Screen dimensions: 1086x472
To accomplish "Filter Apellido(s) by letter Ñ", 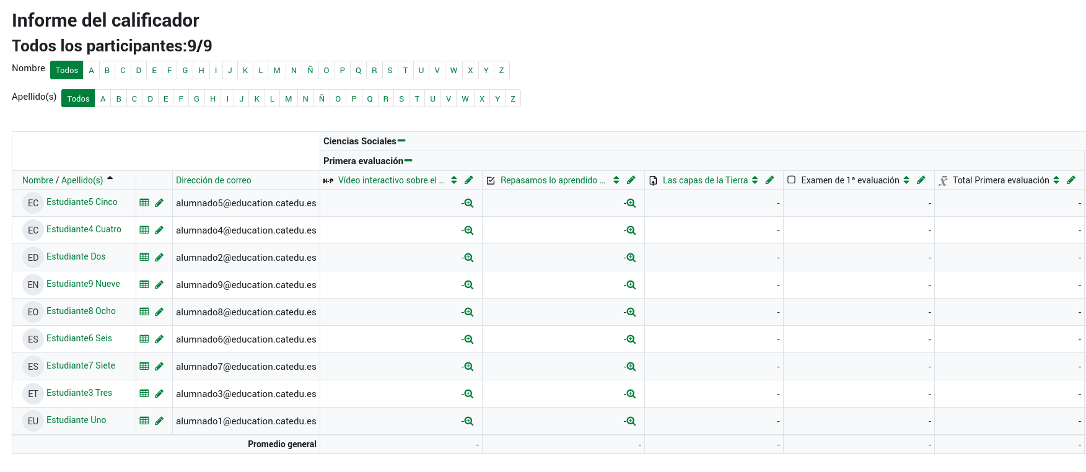I will point(322,98).
